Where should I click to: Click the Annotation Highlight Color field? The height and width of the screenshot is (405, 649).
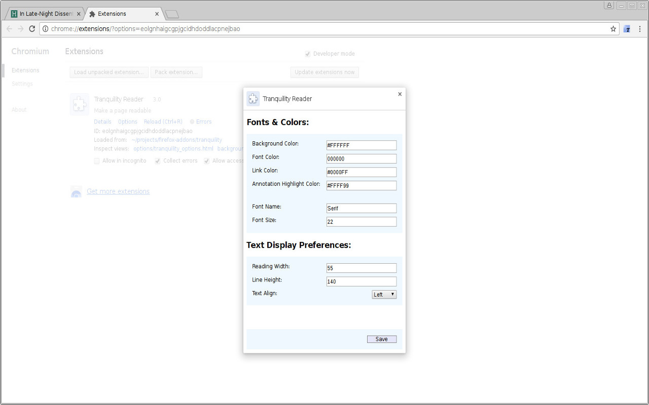tap(362, 186)
